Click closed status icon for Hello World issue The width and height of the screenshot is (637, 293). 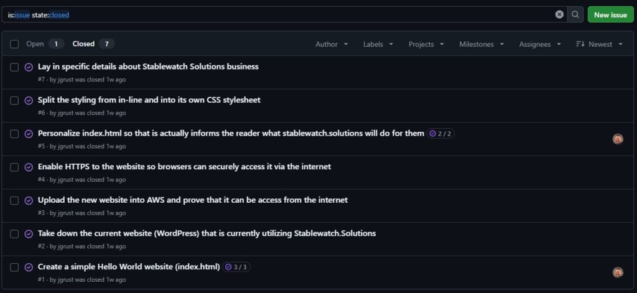click(x=29, y=267)
